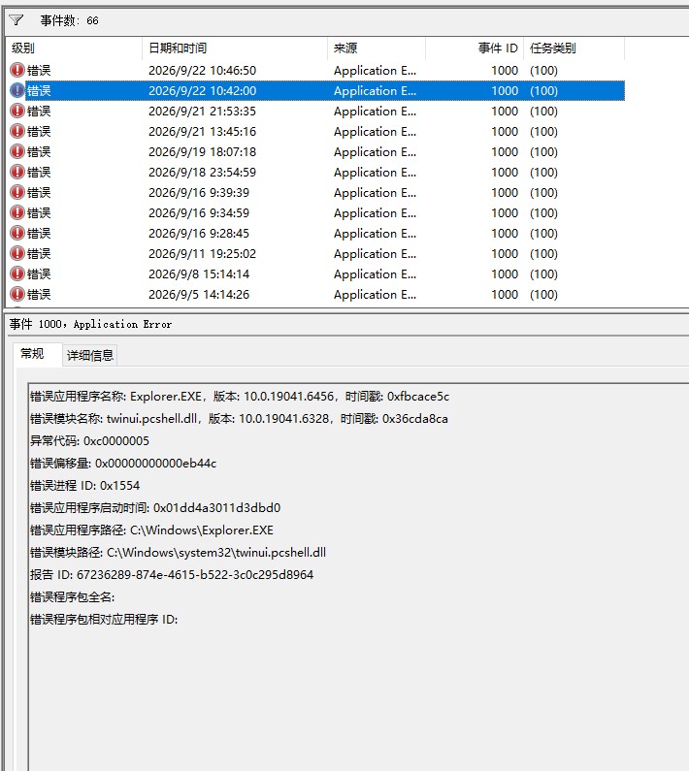Image resolution: width=689 pixels, height=771 pixels.
Task: Click error icon of 2026/9/16 9:39:39 event
Action: click(17, 192)
